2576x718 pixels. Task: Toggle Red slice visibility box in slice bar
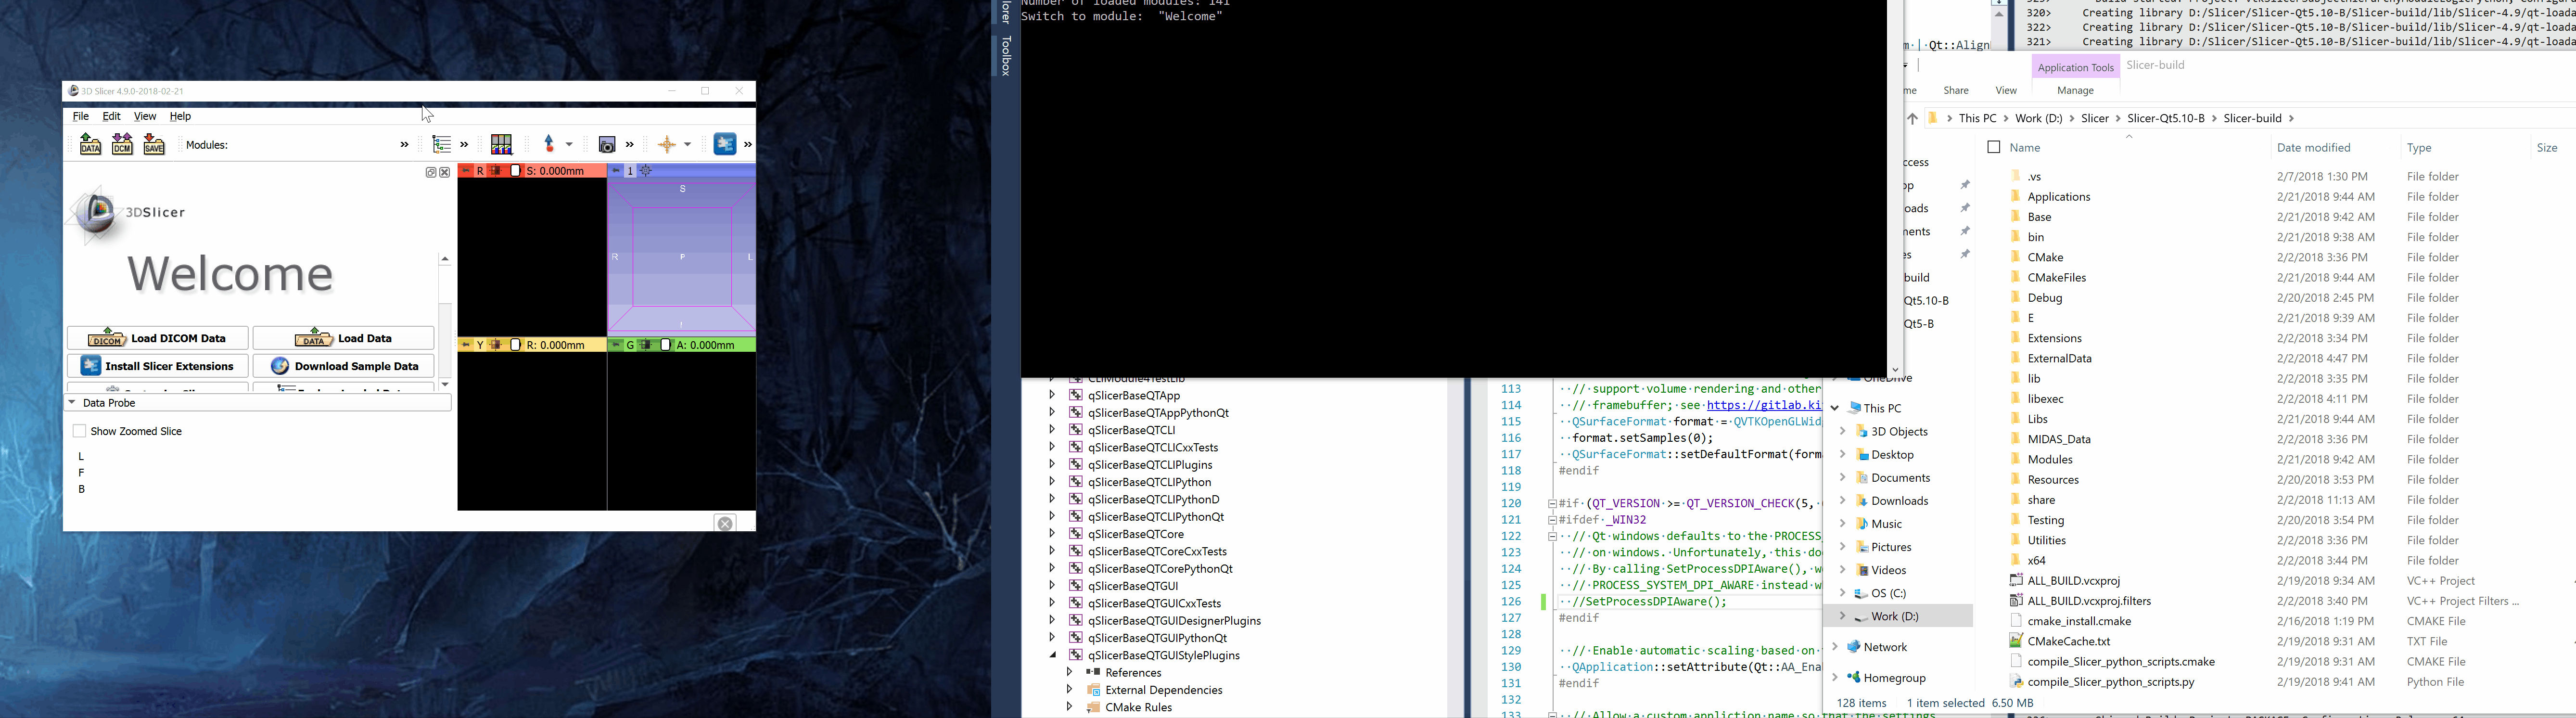516,171
